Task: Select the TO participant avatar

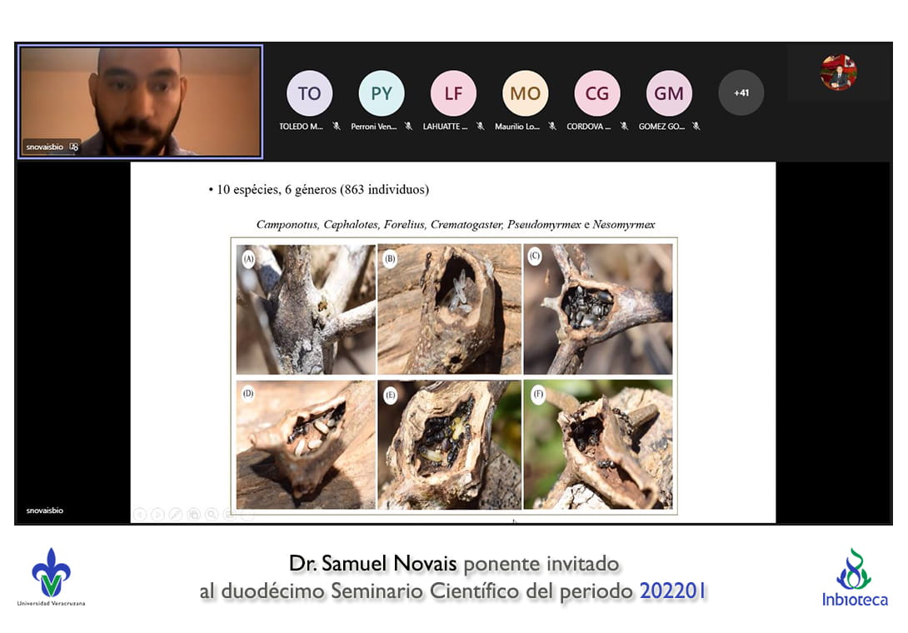Action: point(309,93)
